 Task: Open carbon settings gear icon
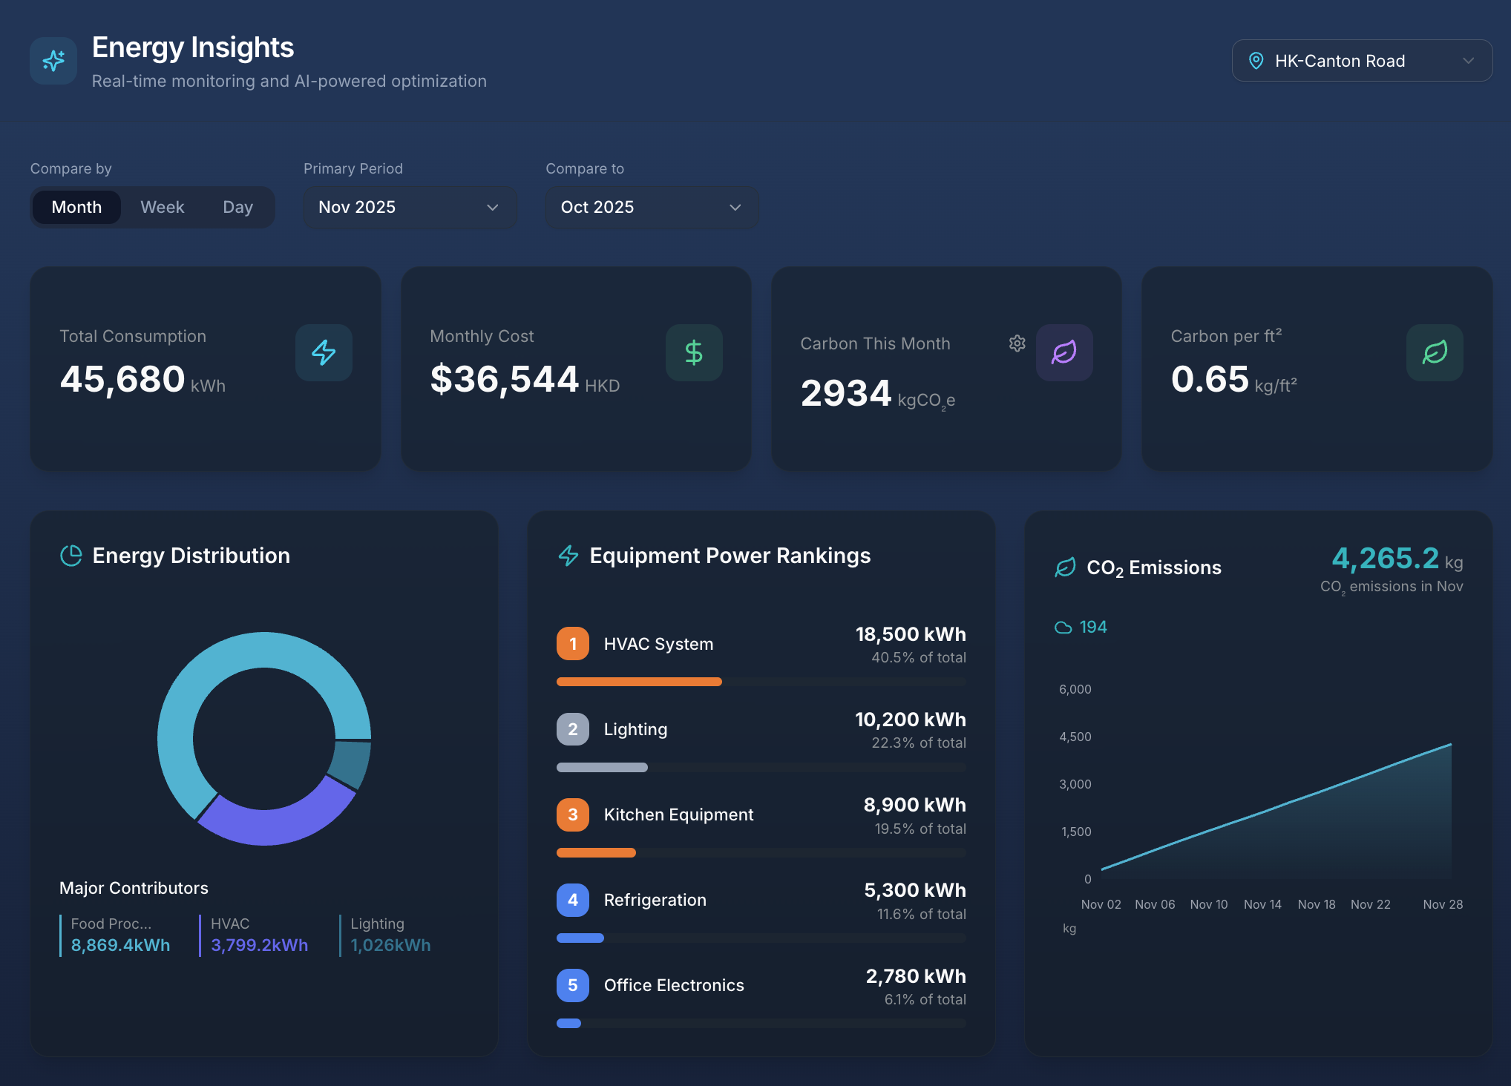pyautogui.click(x=1017, y=343)
